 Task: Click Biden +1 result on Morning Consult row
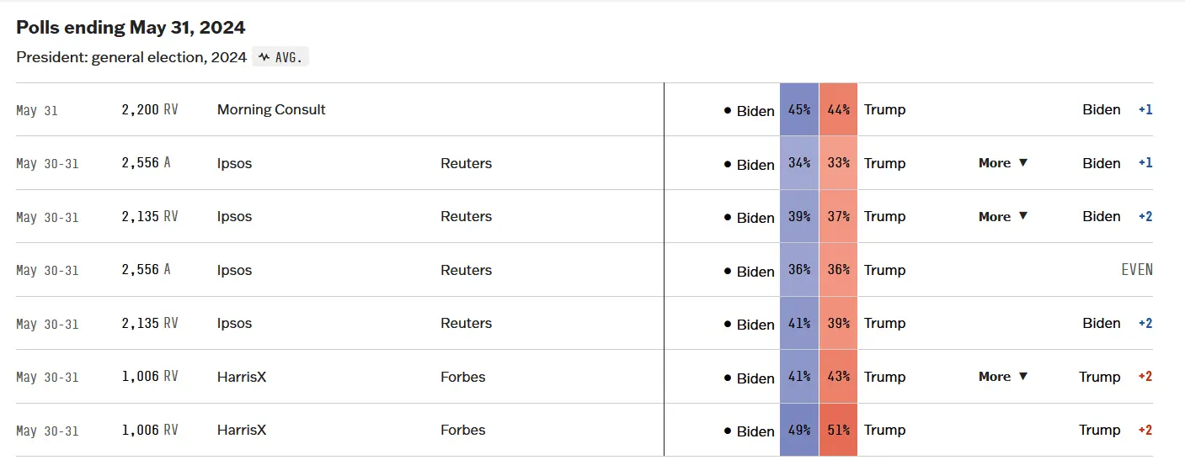click(1117, 109)
